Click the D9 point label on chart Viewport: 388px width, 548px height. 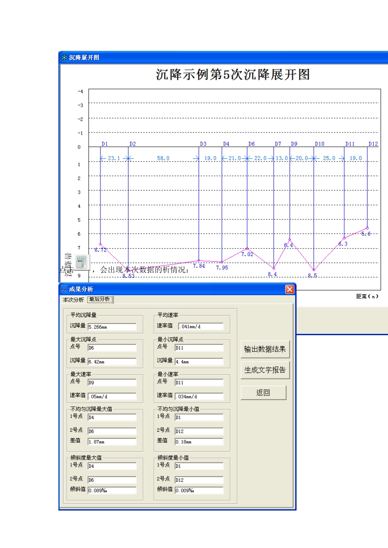(294, 144)
